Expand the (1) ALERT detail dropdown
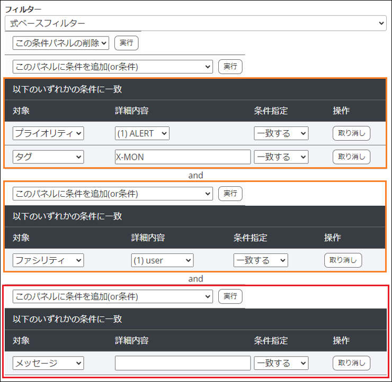The height and width of the screenshot is (382, 392). [142, 133]
